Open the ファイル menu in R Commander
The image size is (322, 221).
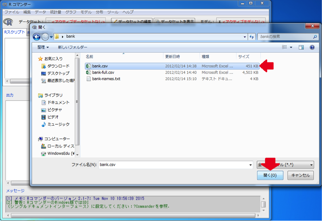12,12
